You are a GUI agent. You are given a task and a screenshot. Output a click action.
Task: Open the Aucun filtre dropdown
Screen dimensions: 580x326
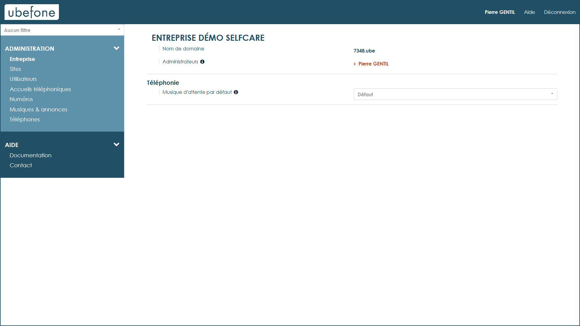62,30
